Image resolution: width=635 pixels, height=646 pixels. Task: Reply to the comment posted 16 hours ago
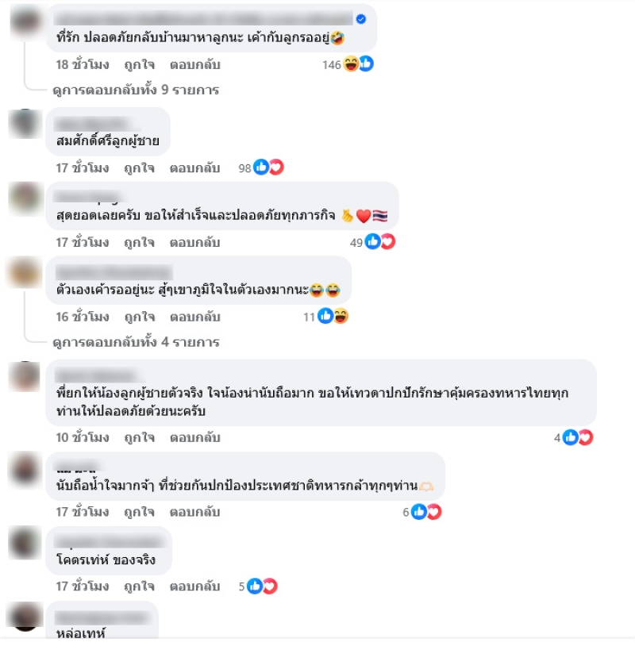[195, 317]
